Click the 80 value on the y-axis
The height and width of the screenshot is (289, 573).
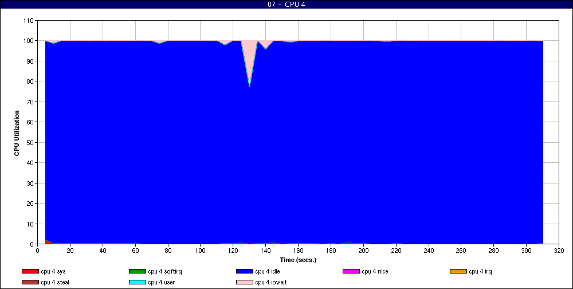coord(30,81)
